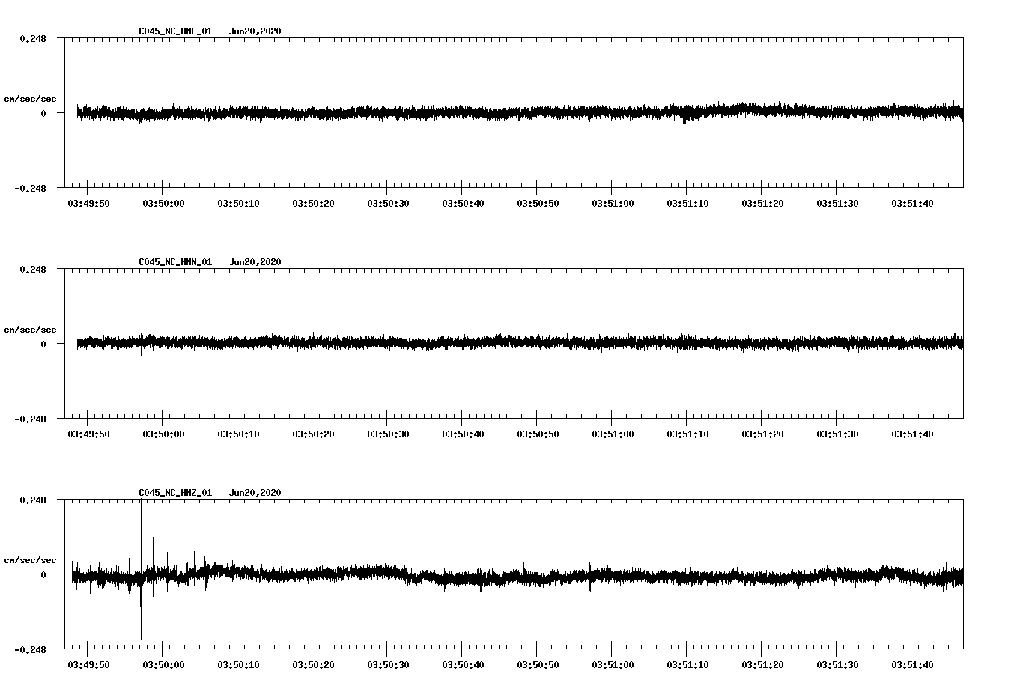Click the C045_NC_HNN_01 channel title
The width and height of the screenshot is (1017, 692).
pos(175,262)
